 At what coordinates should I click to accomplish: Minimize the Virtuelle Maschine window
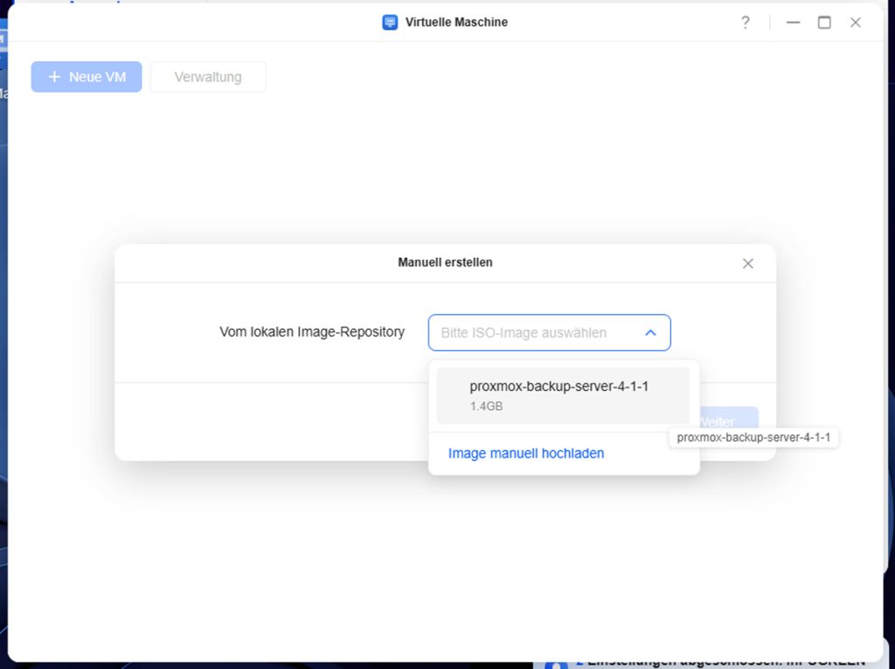(793, 23)
